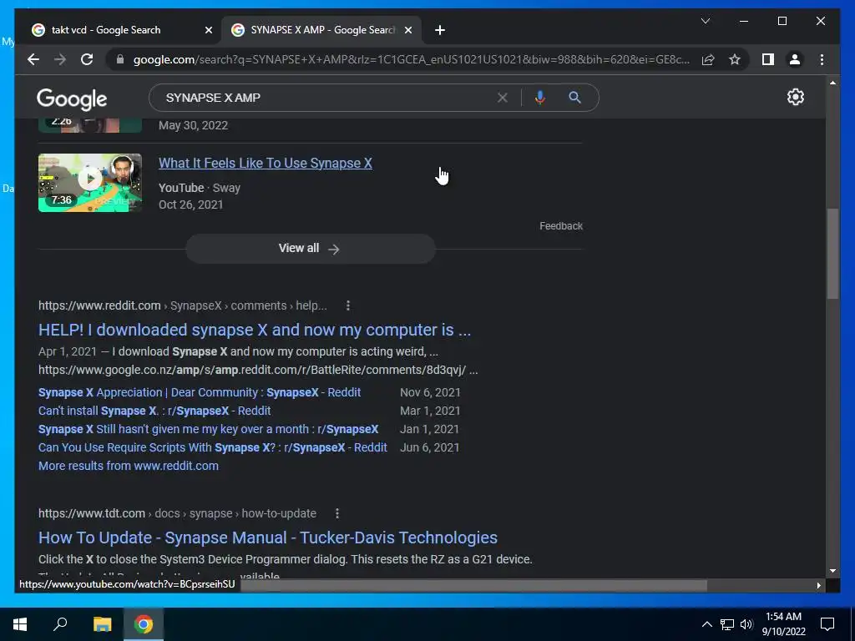This screenshot has width=855, height=641.
Task: Open the Windows Start menu
Action: pos(20,624)
